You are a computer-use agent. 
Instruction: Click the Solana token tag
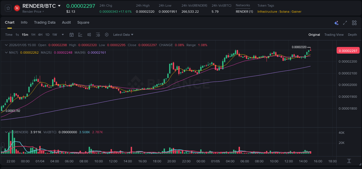(284, 12)
